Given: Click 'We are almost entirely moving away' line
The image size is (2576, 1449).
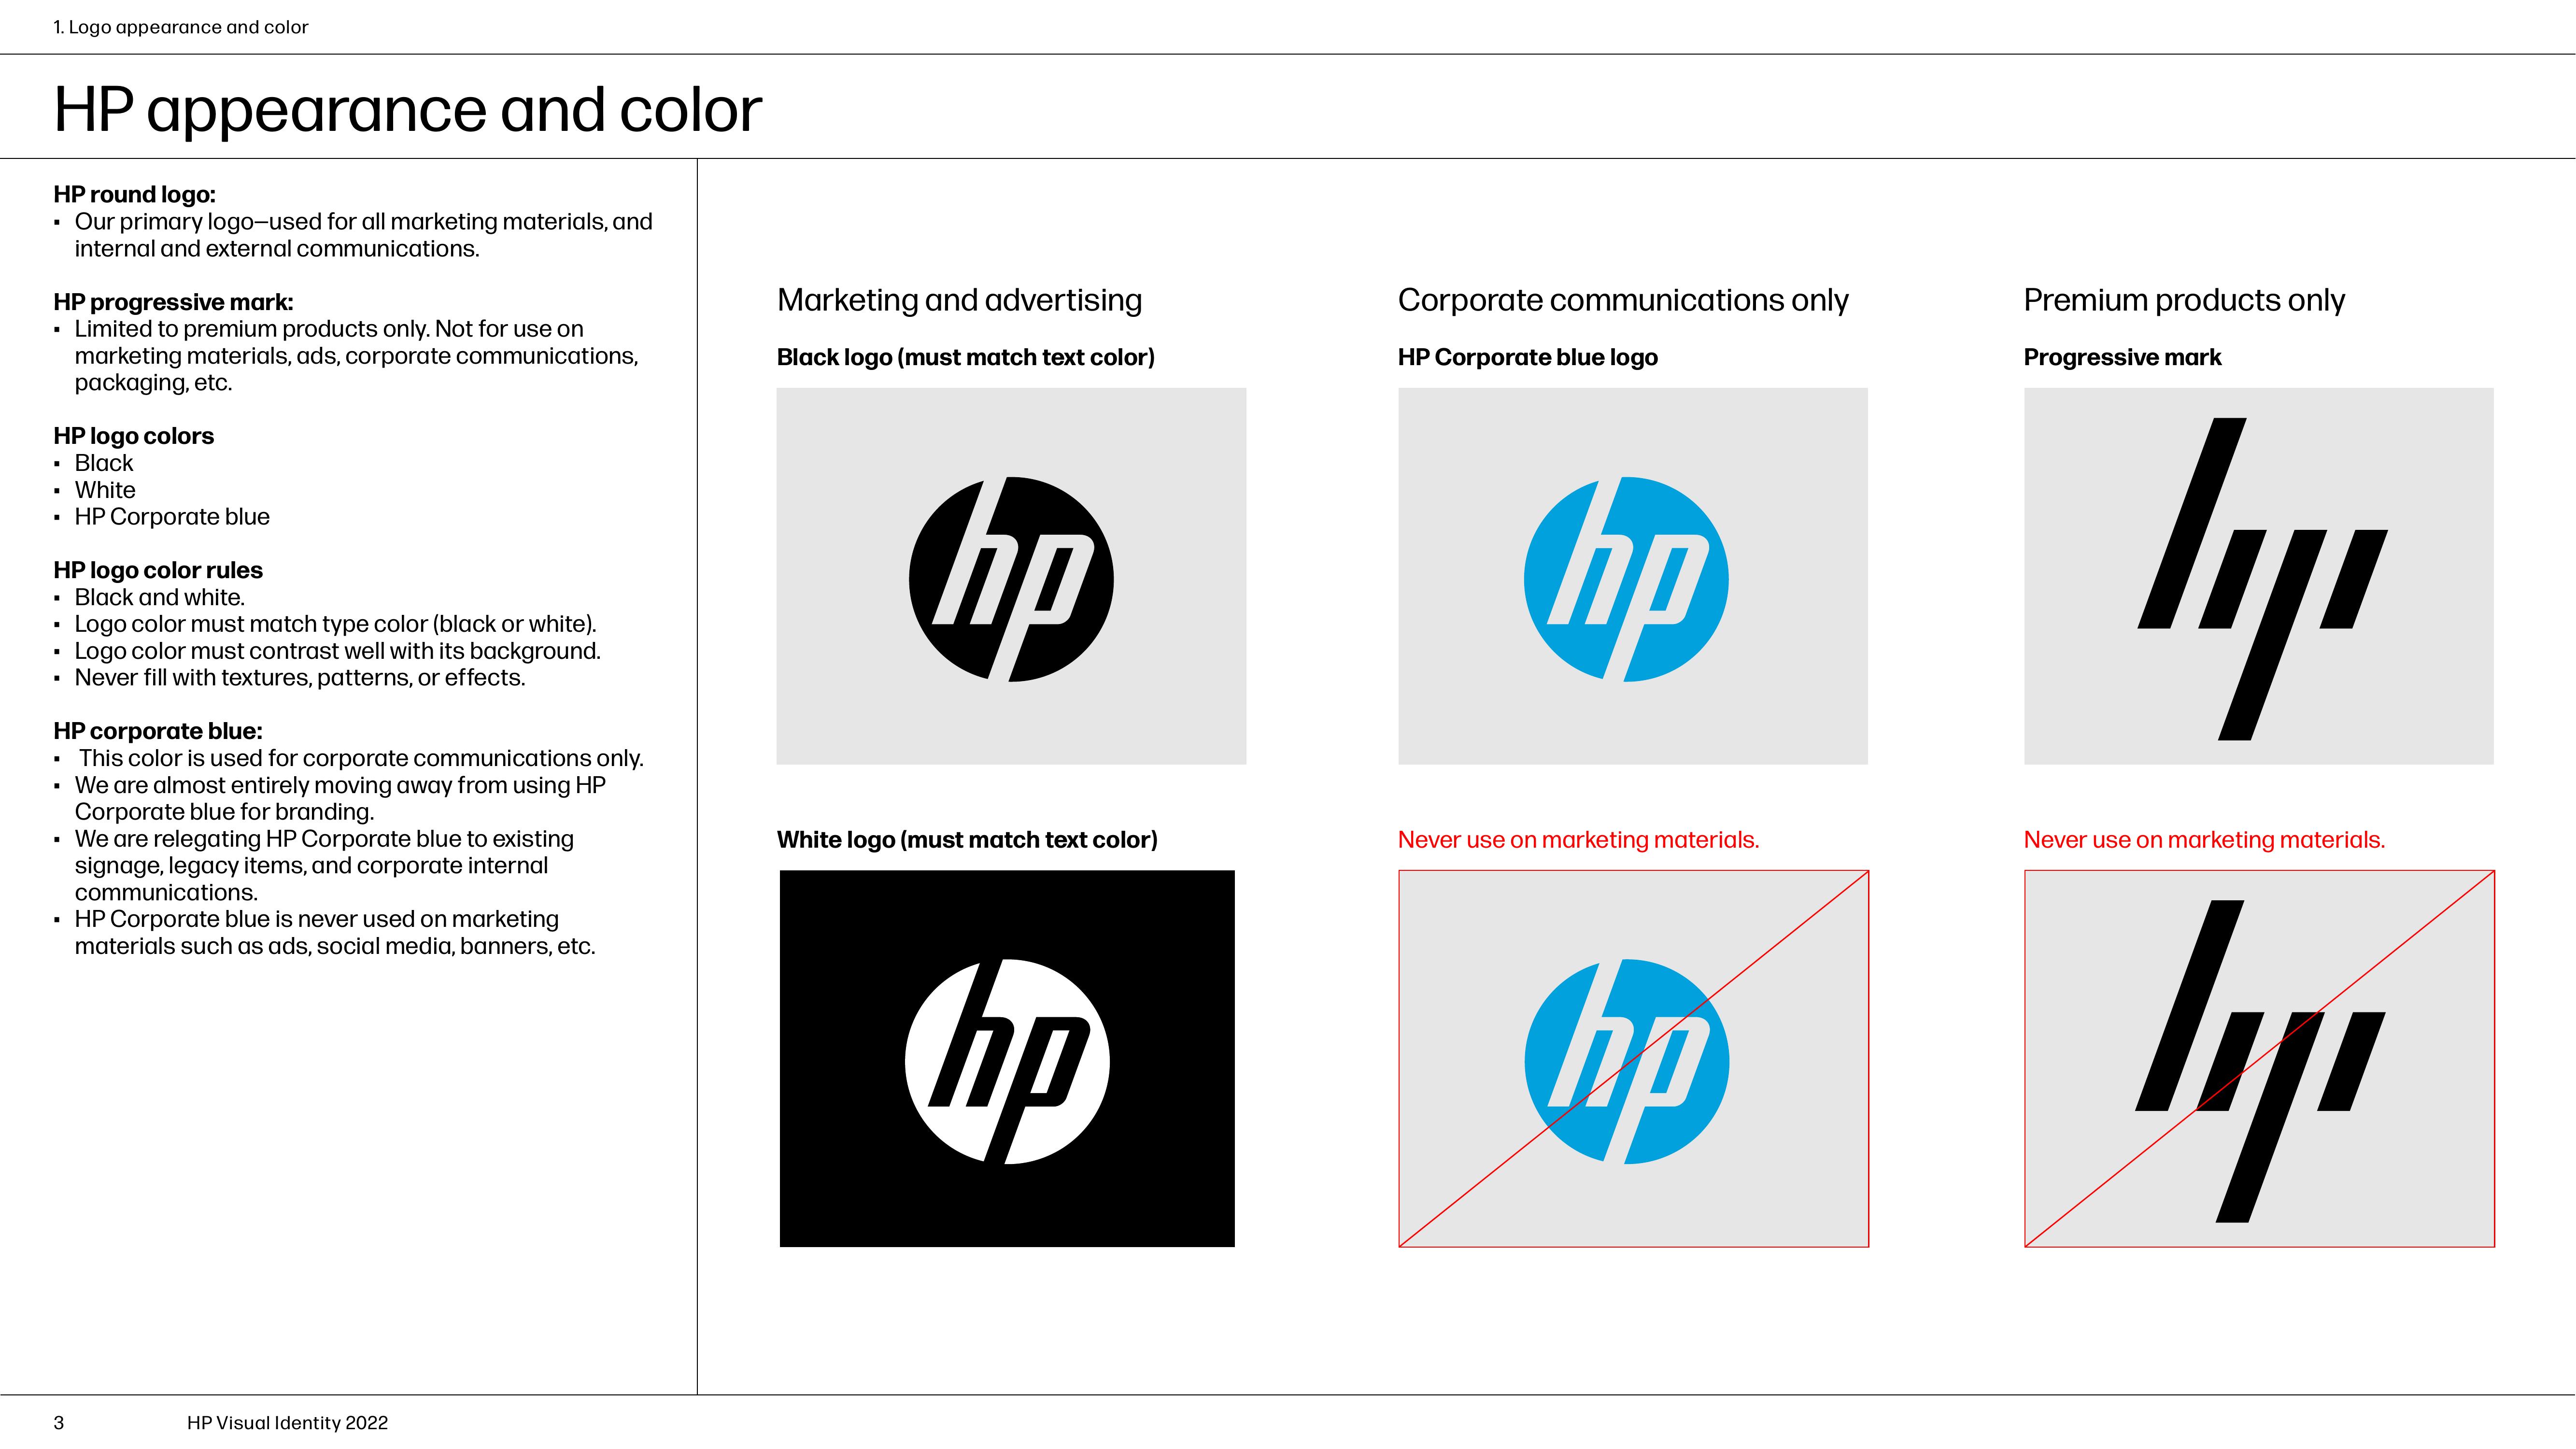Looking at the screenshot, I should 340,798.
